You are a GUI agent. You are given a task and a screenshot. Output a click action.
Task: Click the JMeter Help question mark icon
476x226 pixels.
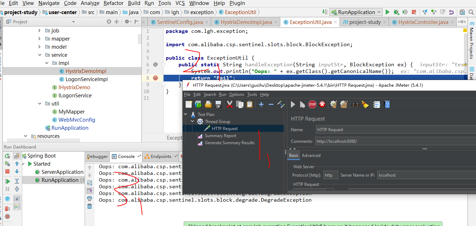point(387,104)
